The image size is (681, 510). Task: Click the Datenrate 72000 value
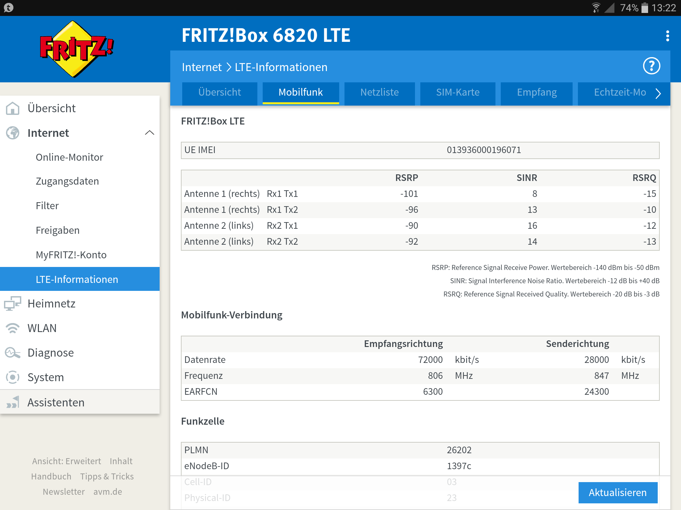click(430, 360)
